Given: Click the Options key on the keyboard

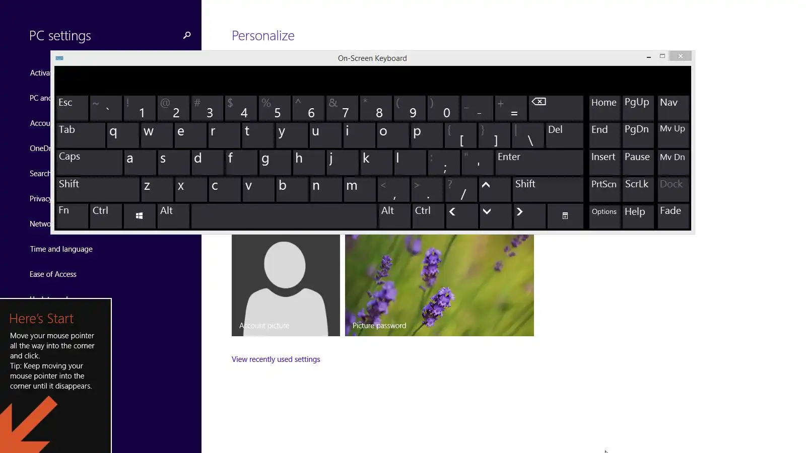Looking at the screenshot, I should pyautogui.click(x=604, y=216).
